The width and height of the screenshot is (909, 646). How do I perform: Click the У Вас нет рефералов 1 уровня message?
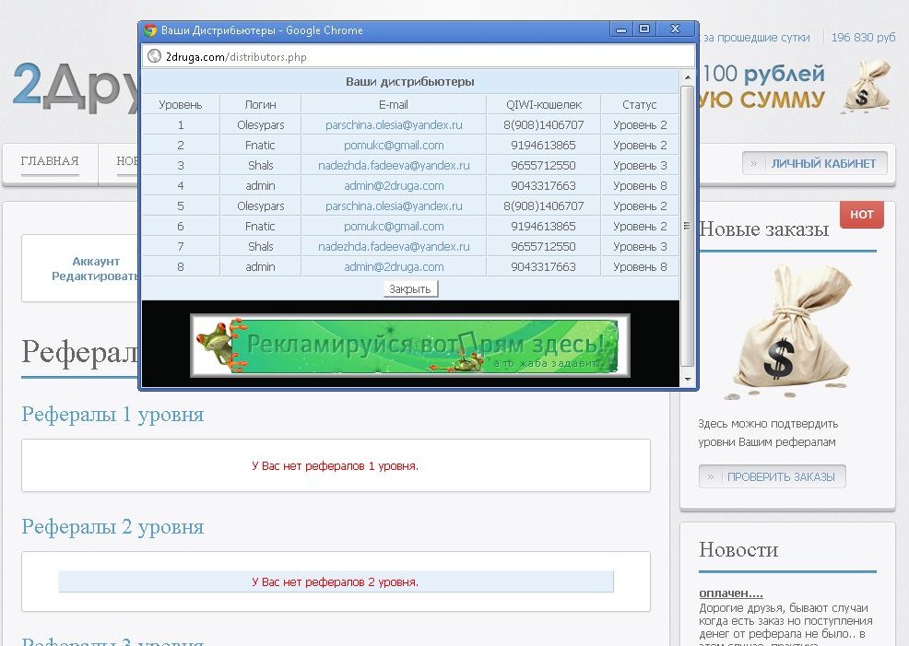(335, 465)
